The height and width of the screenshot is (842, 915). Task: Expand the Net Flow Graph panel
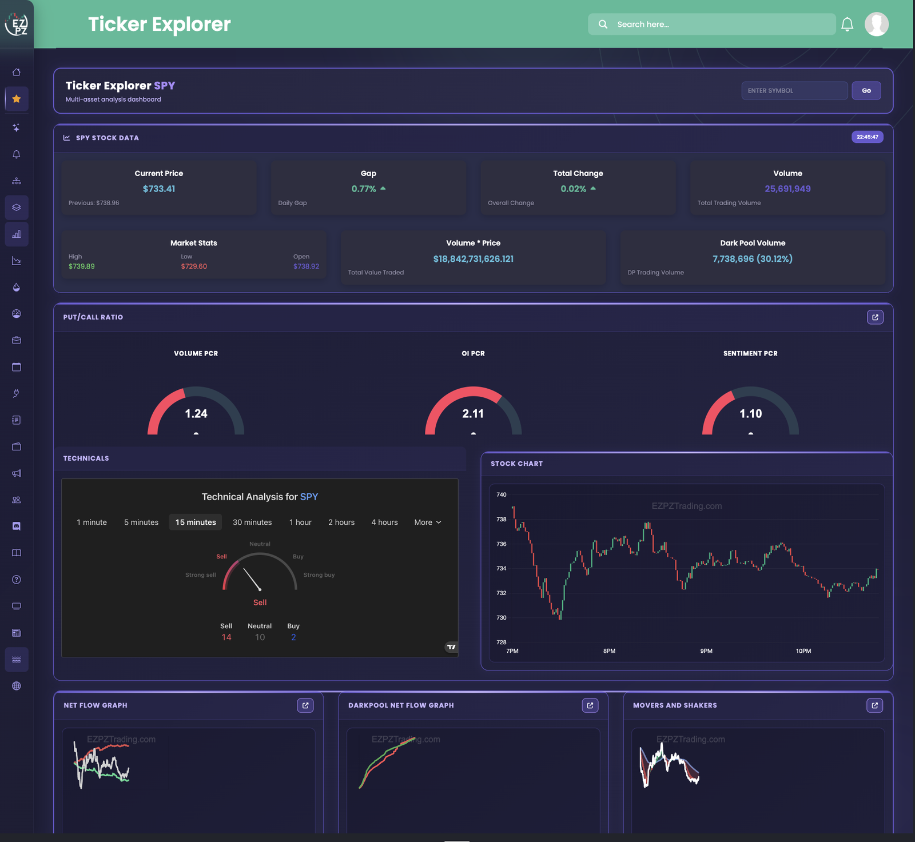tap(305, 705)
